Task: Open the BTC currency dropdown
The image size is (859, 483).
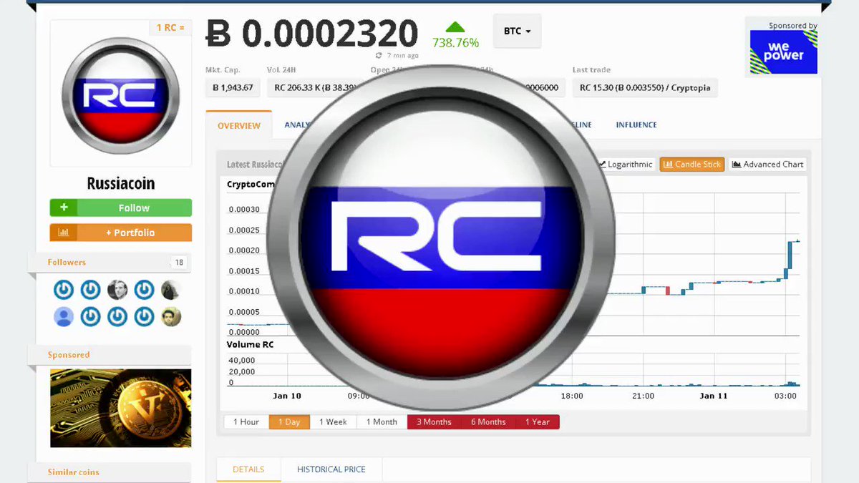Action: pos(517,31)
